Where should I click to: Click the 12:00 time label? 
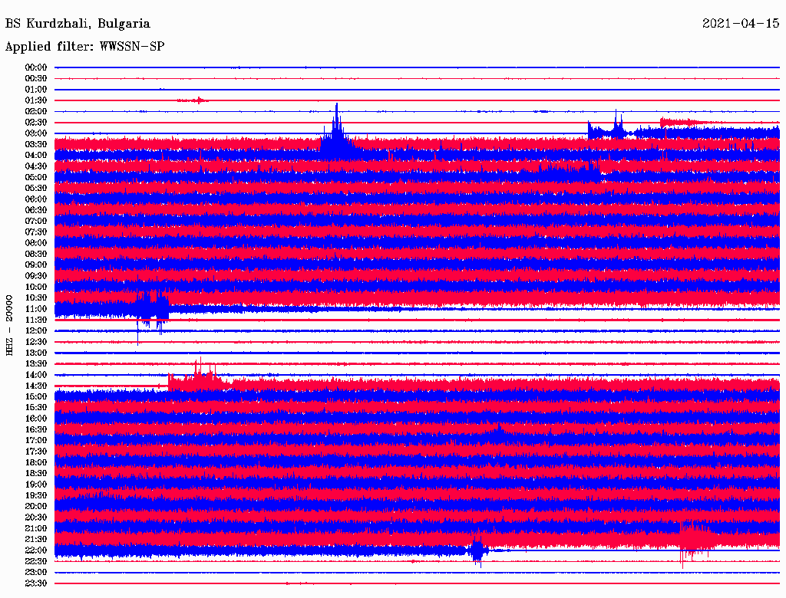pos(37,330)
